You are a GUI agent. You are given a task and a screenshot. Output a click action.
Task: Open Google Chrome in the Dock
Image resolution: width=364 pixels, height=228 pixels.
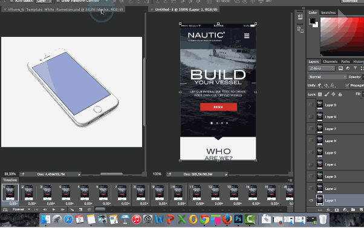[204, 219]
